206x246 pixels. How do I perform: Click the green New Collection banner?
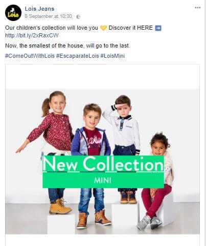click(103, 172)
